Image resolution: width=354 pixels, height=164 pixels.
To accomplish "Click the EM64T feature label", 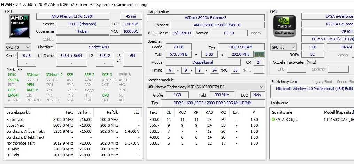I will tap(14, 95).
